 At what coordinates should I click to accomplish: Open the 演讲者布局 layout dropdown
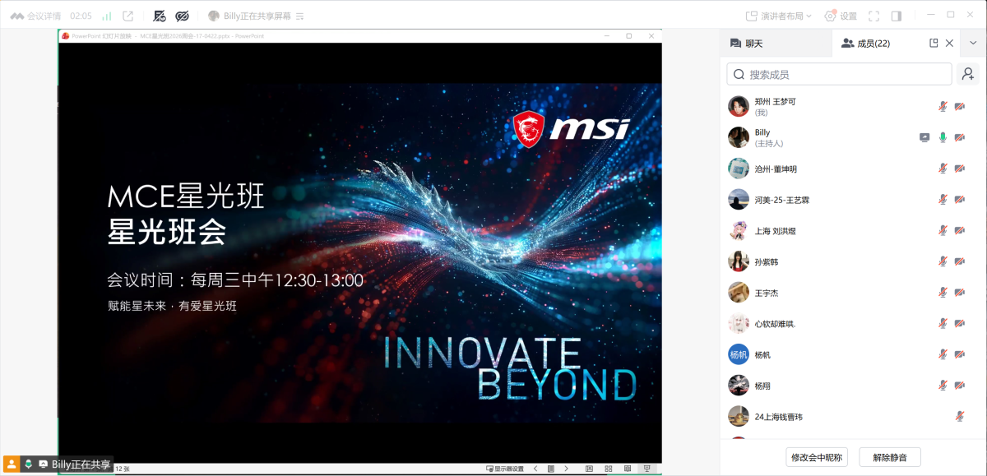[779, 16]
